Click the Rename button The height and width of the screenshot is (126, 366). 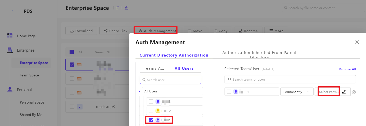[248, 31]
